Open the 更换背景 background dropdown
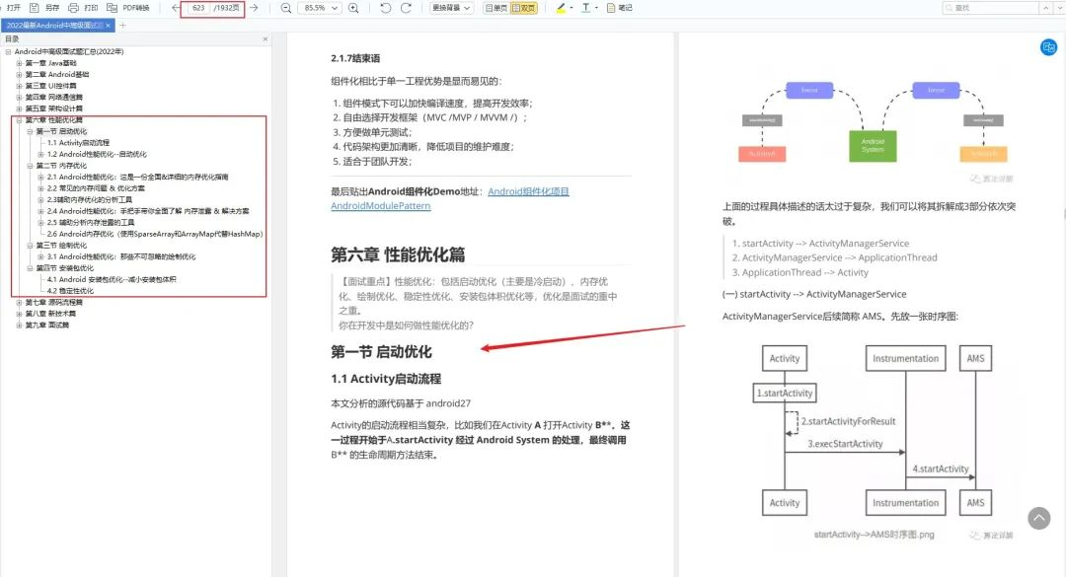This screenshot has width=1066, height=577. pos(451,8)
